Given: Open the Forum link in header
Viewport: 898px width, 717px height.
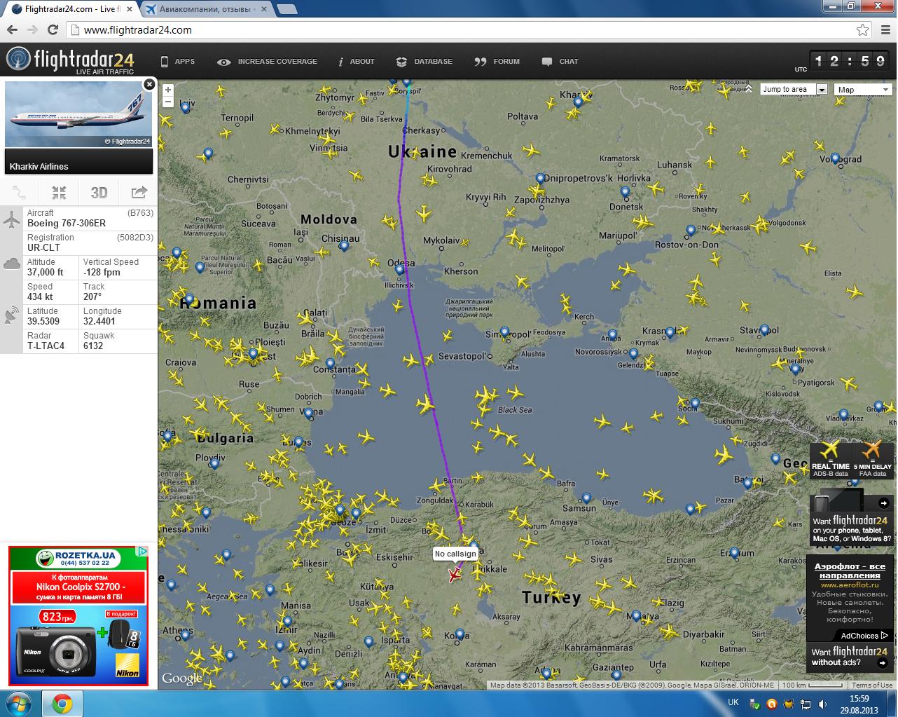Looking at the screenshot, I should coord(497,62).
